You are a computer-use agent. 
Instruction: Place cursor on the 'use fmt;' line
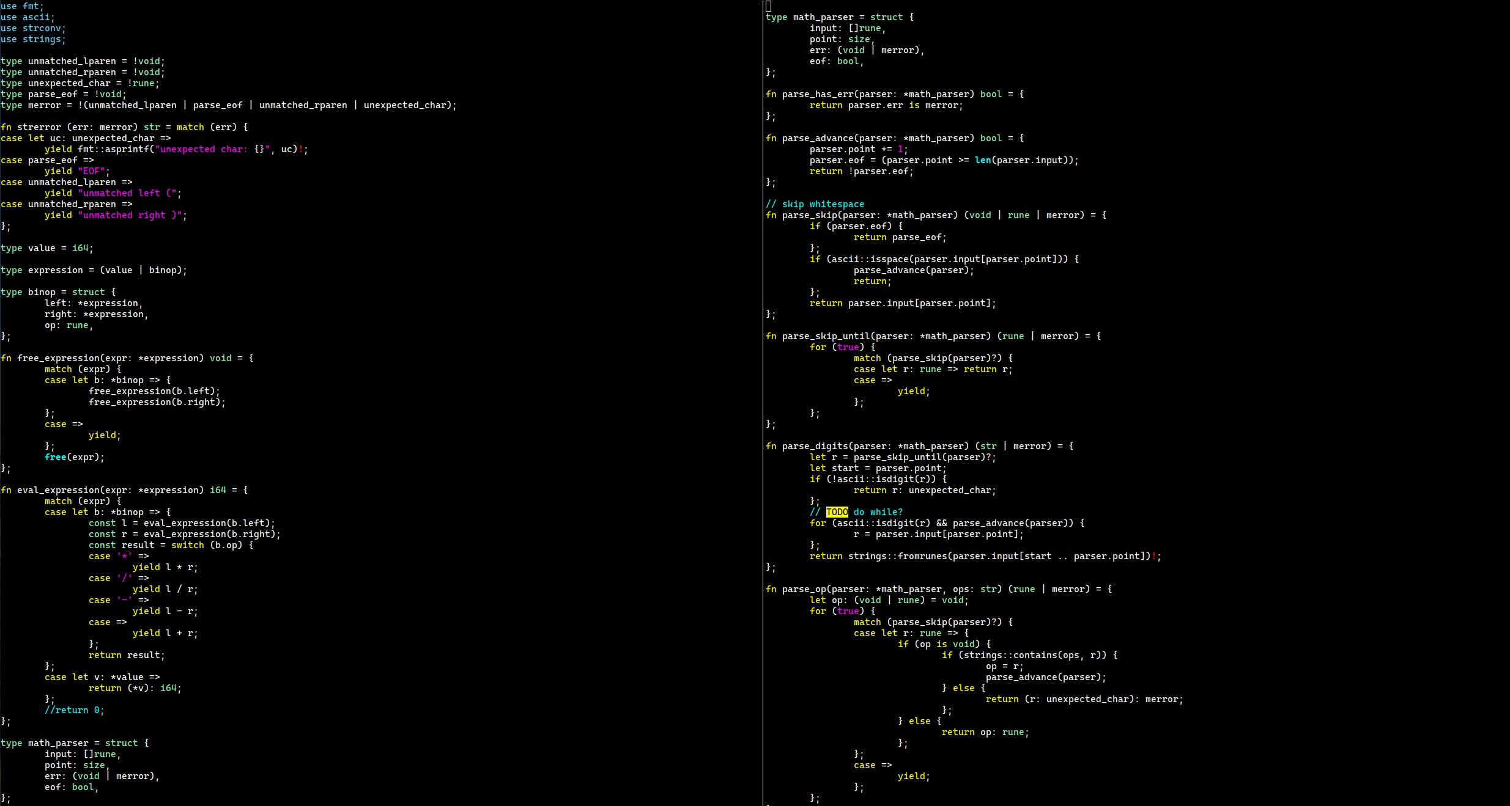tap(22, 6)
